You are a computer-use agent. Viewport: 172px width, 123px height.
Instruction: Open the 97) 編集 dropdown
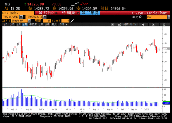(69, 13)
